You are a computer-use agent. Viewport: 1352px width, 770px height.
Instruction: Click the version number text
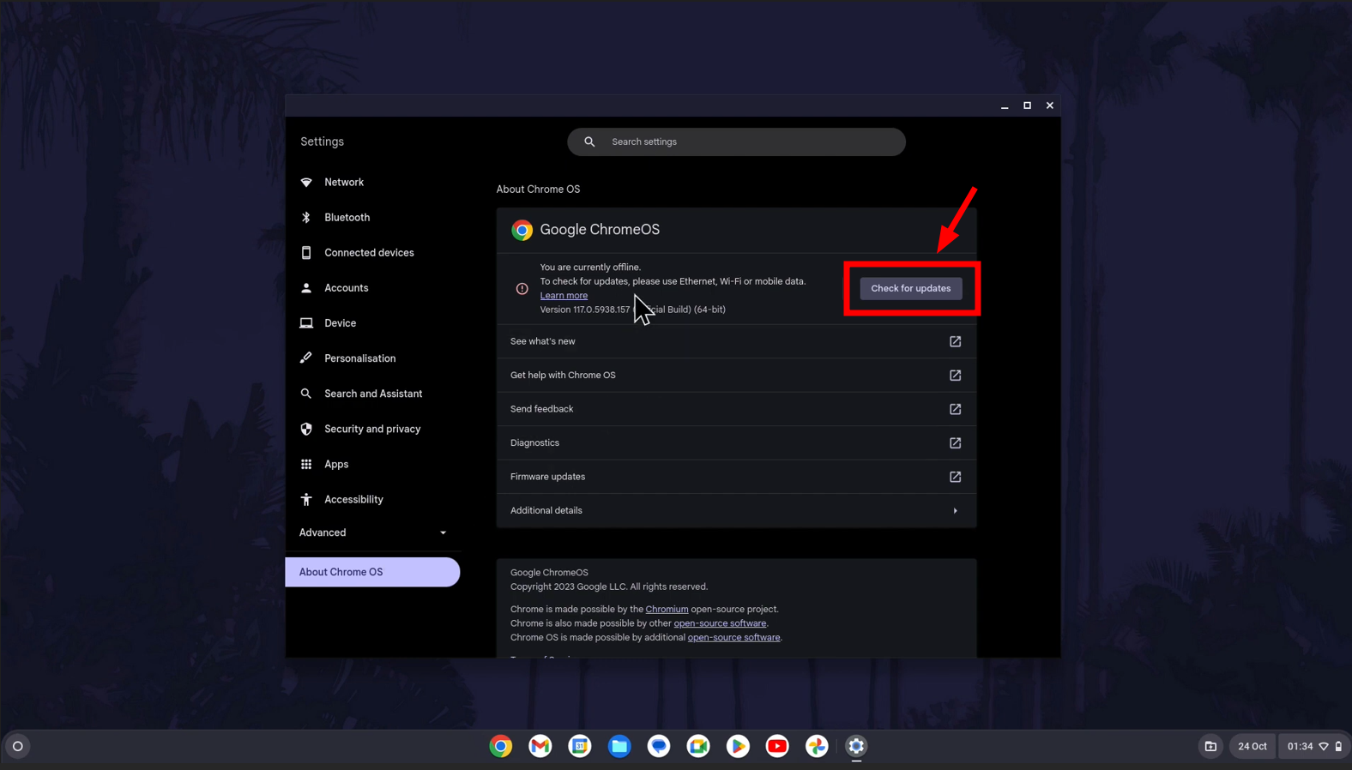tap(632, 310)
